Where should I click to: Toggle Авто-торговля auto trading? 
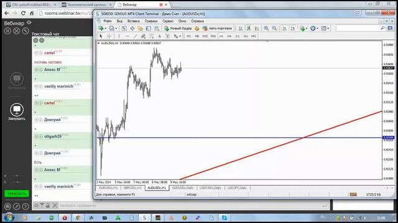tap(217, 28)
